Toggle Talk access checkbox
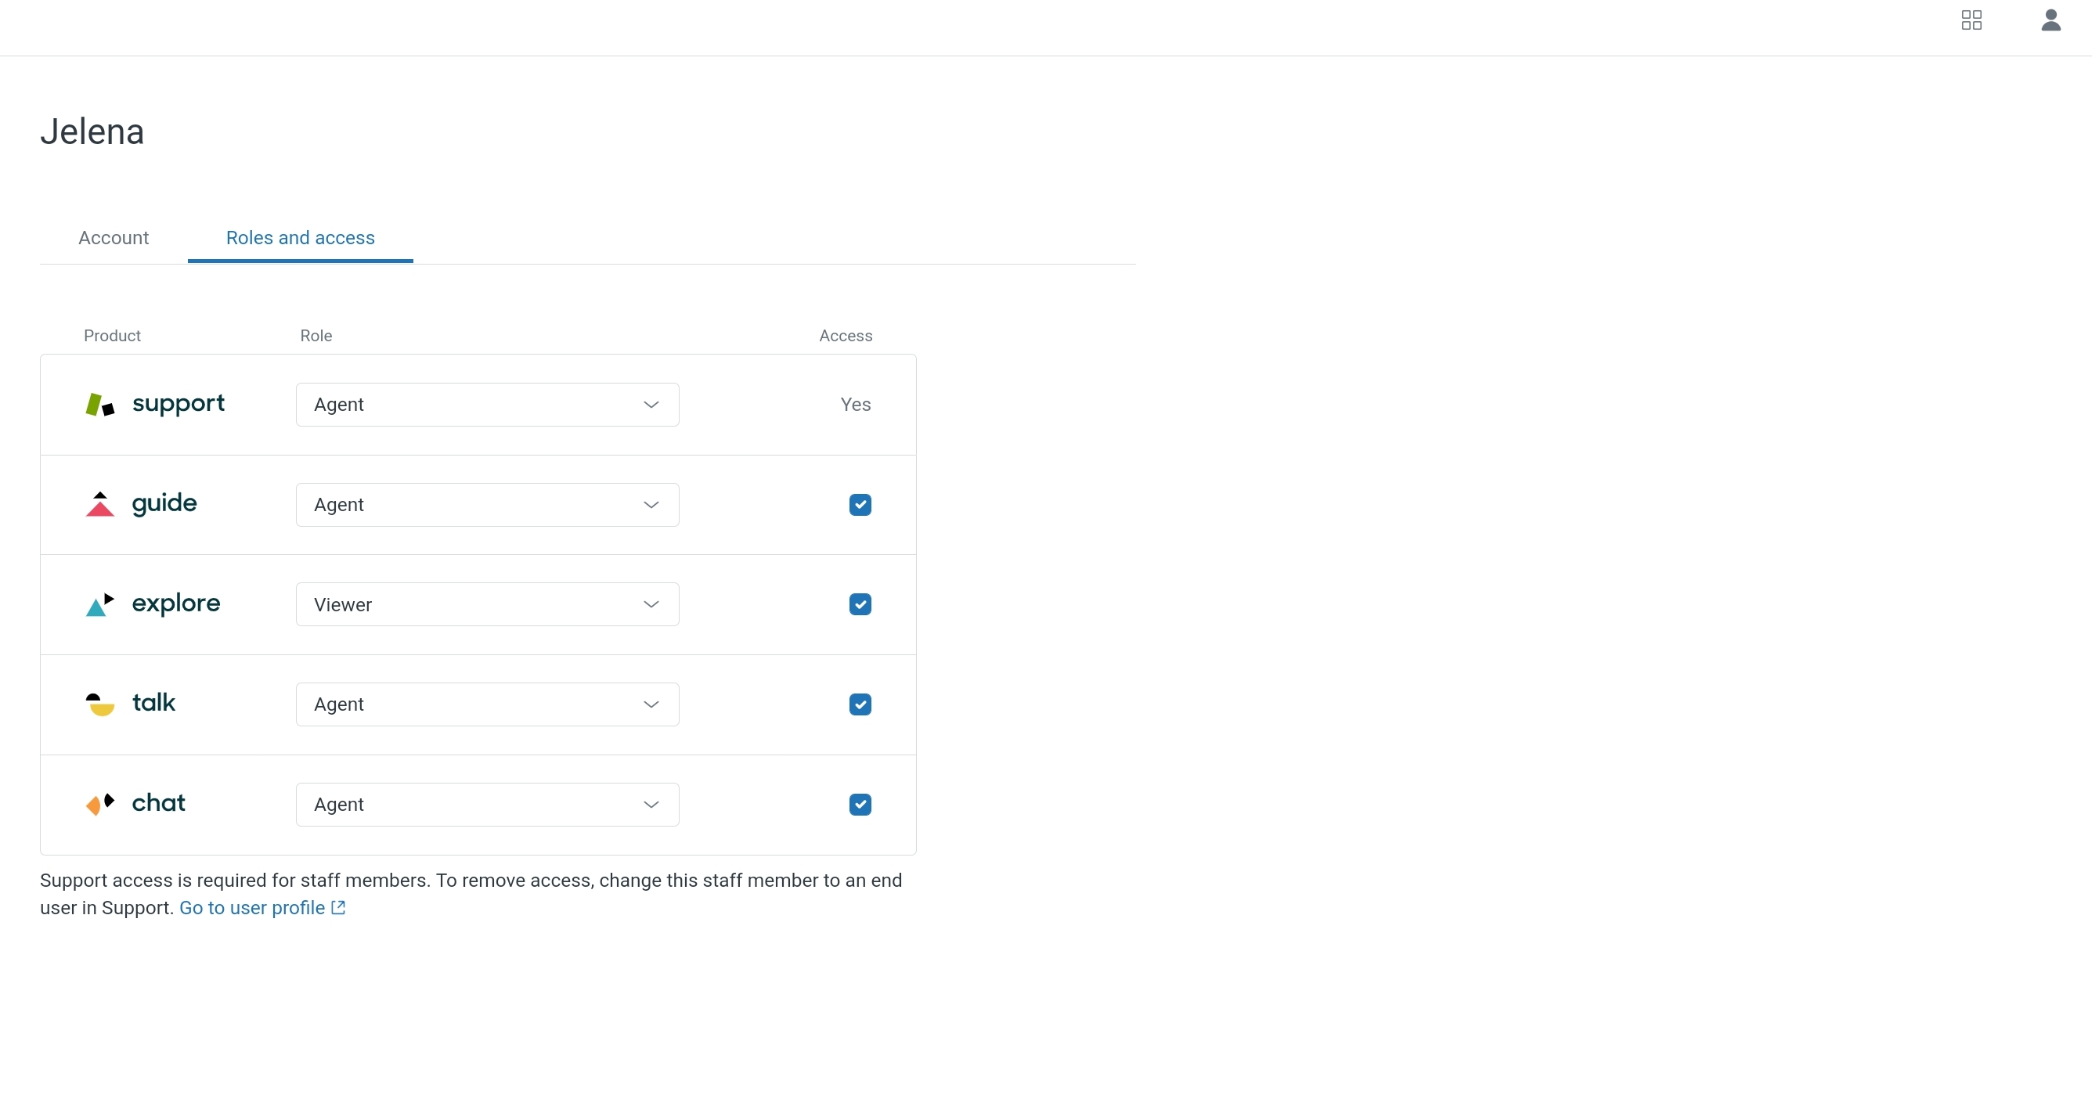2092x1106 pixels. (x=860, y=705)
